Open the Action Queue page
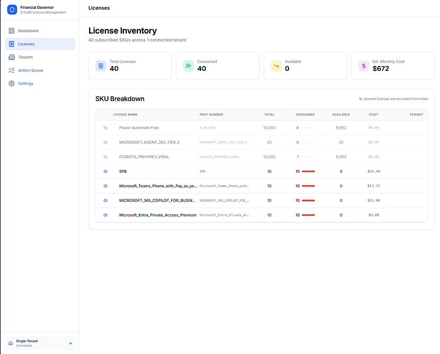The width and height of the screenshot is (440, 354). coord(40,70)
